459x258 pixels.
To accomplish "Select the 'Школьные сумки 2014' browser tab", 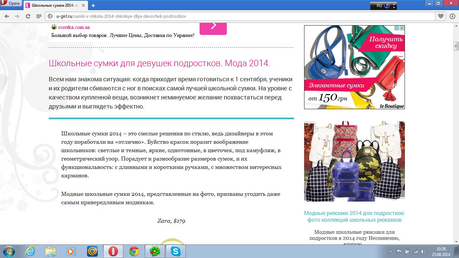I will 55,5.
